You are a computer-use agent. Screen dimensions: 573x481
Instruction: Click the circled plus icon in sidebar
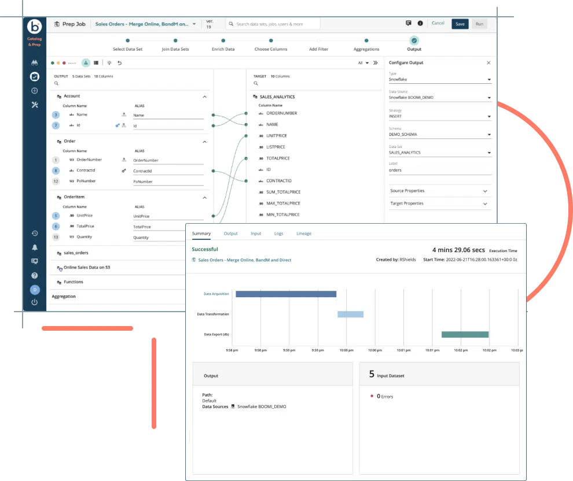(x=35, y=91)
